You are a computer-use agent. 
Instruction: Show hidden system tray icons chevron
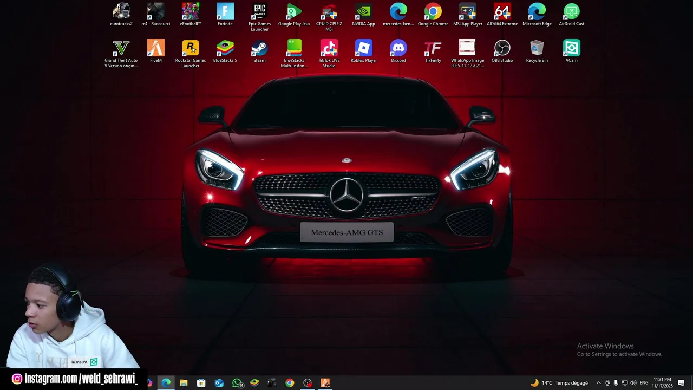[x=598, y=383]
